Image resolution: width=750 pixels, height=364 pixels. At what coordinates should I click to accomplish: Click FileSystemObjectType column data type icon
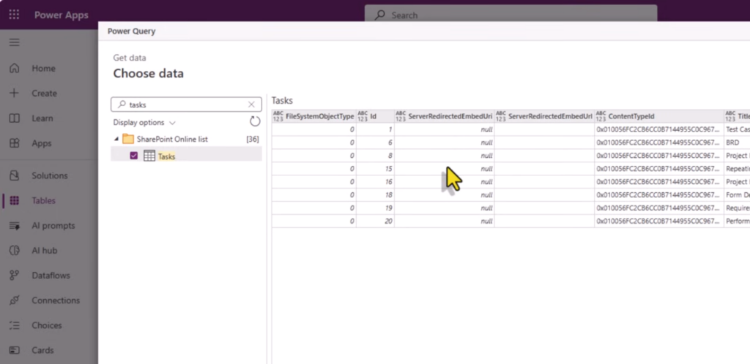(278, 116)
